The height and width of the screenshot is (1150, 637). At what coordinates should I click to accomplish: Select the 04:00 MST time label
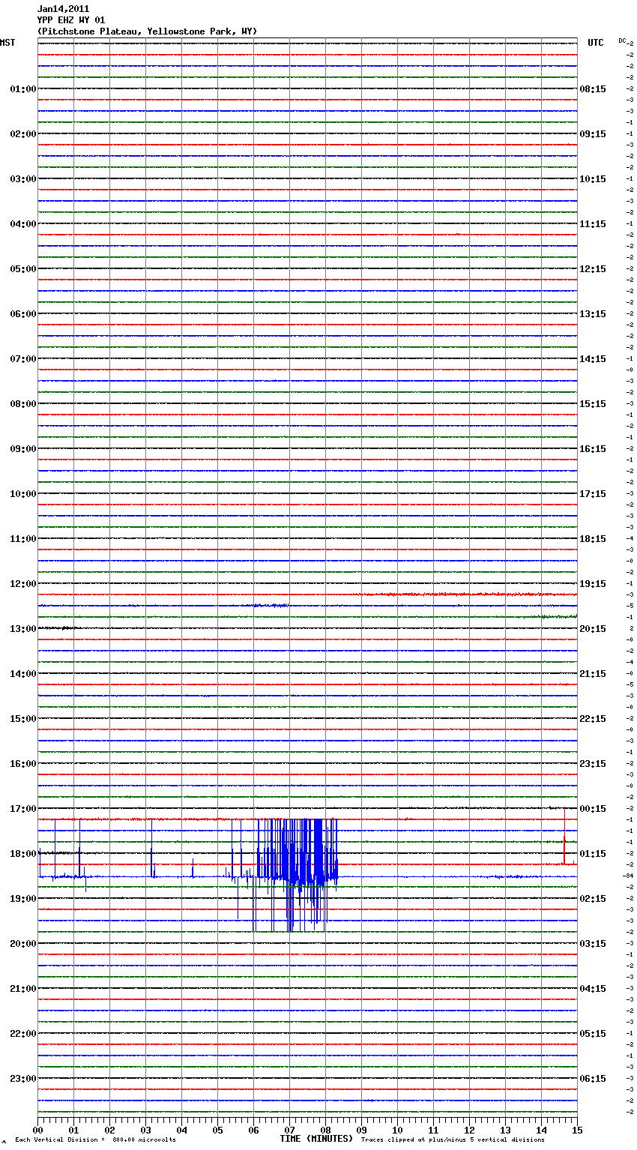pos(22,224)
